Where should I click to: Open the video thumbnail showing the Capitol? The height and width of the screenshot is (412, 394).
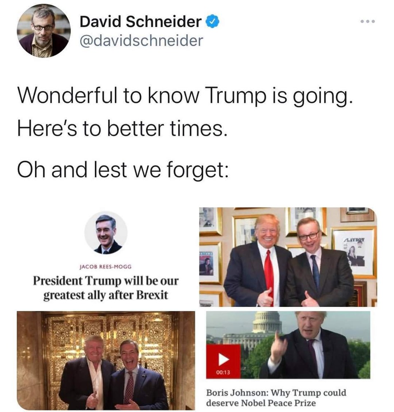(x=288, y=345)
